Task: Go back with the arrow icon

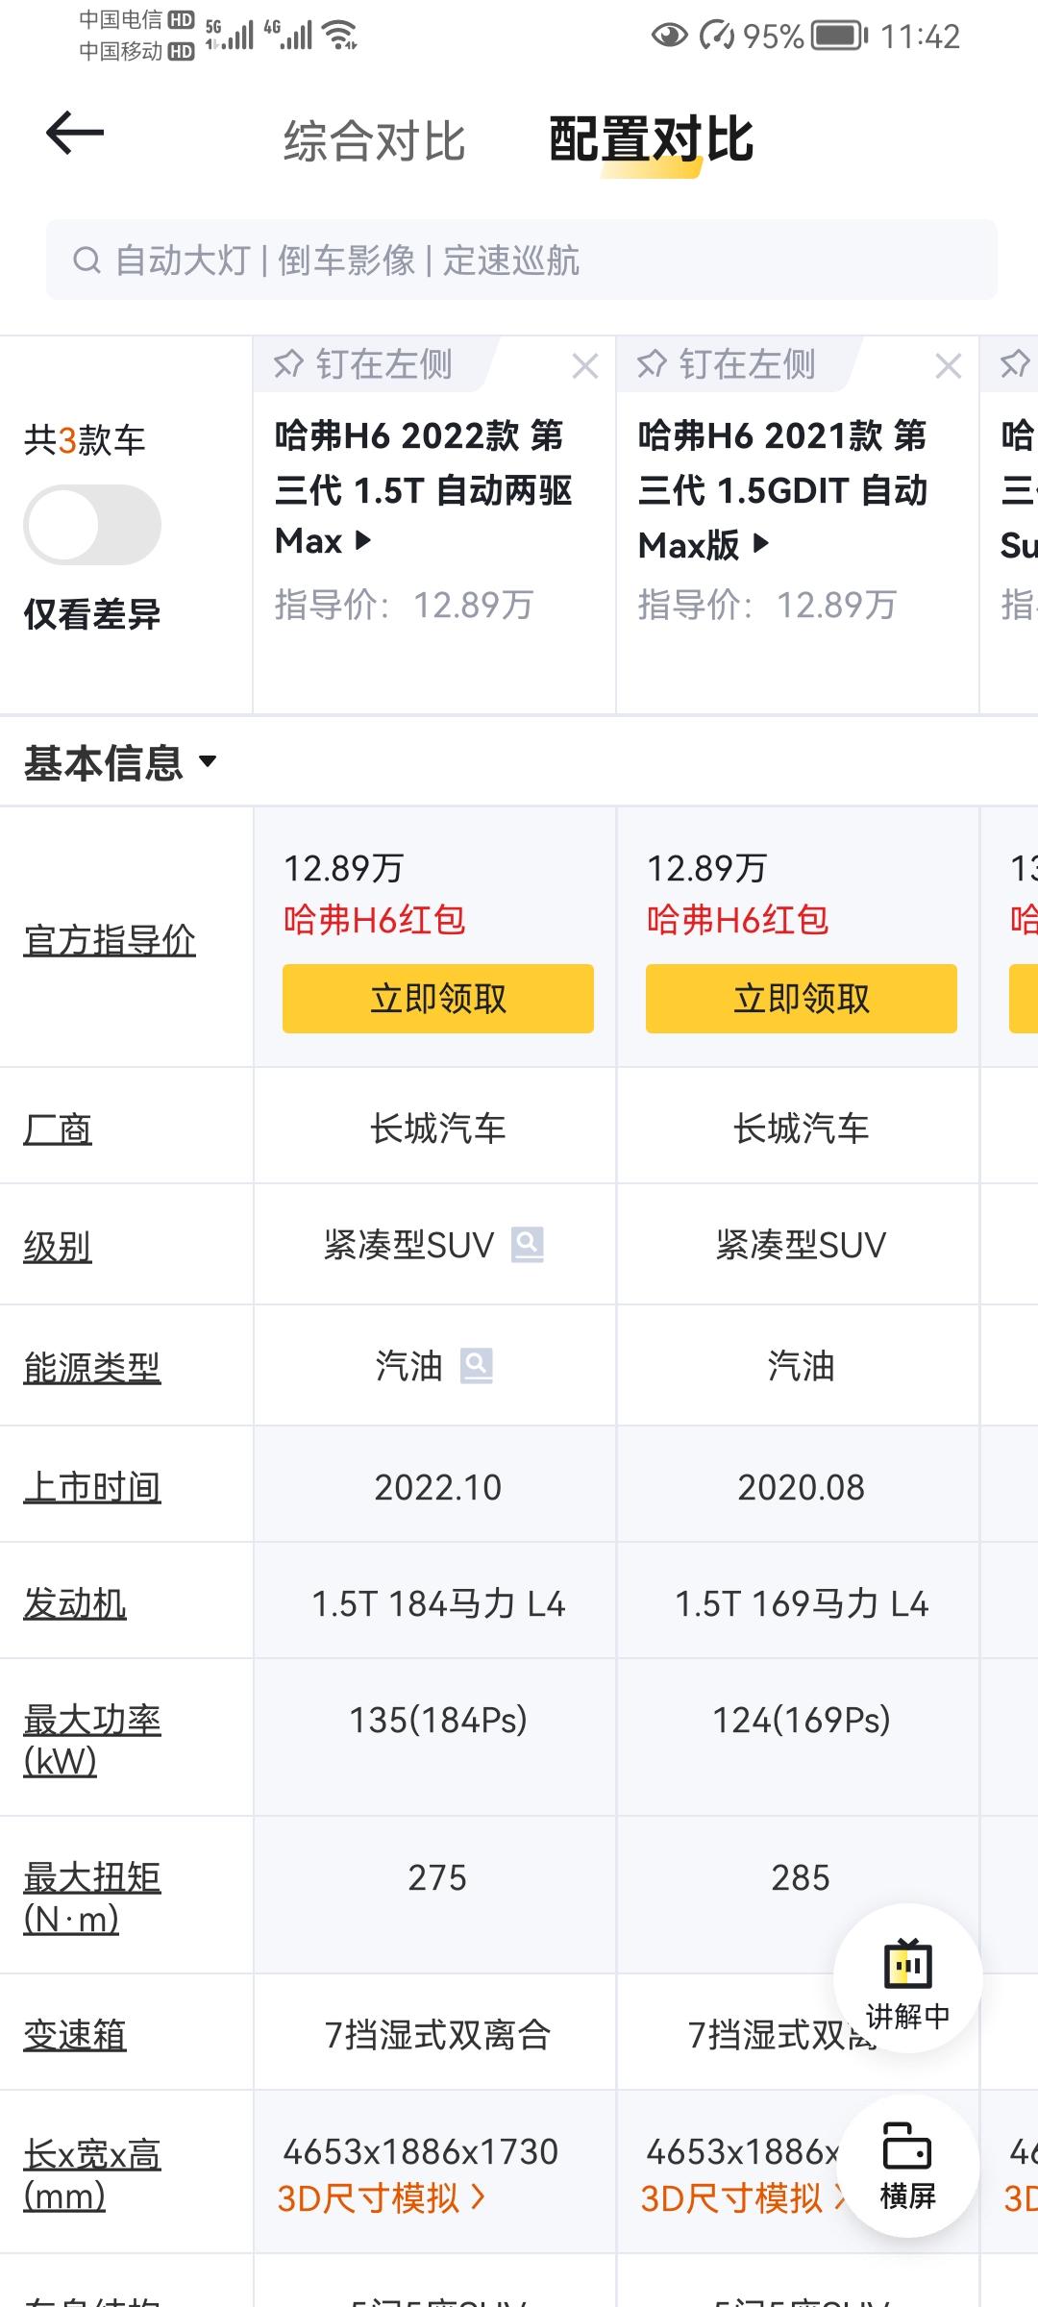Action: 75,133
